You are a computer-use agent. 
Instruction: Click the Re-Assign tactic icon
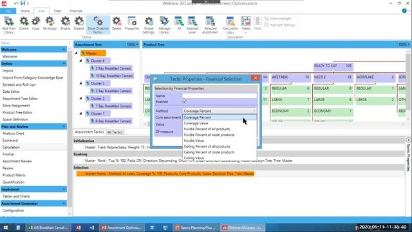[50, 24]
